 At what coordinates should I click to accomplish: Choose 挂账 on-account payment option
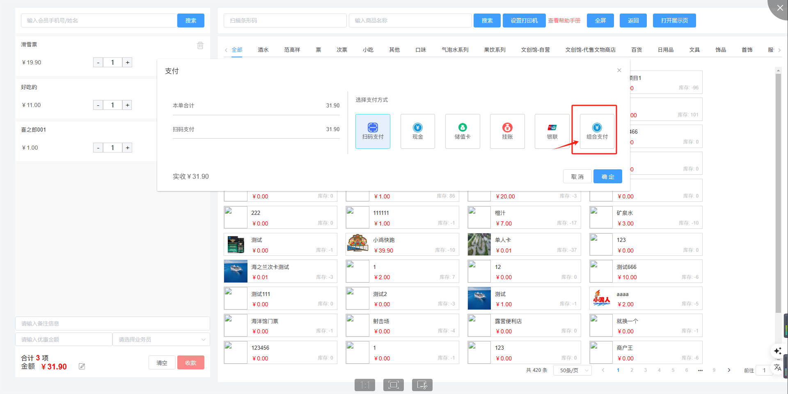(507, 131)
